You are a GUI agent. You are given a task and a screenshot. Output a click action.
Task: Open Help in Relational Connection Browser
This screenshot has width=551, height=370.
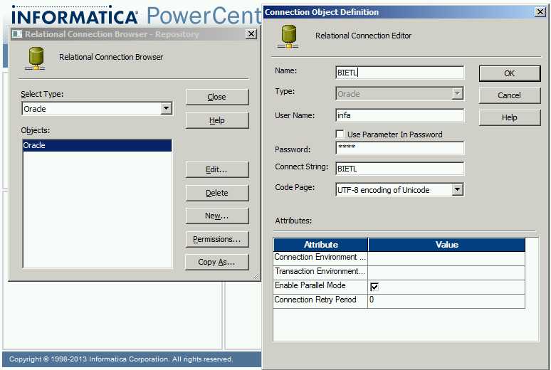click(x=217, y=120)
